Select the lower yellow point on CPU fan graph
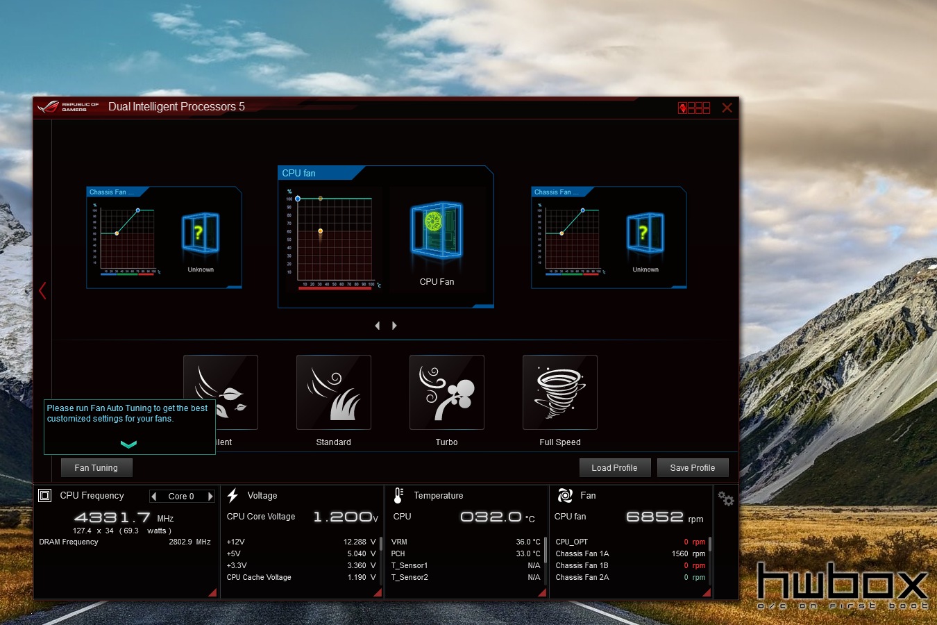 coord(320,231)
